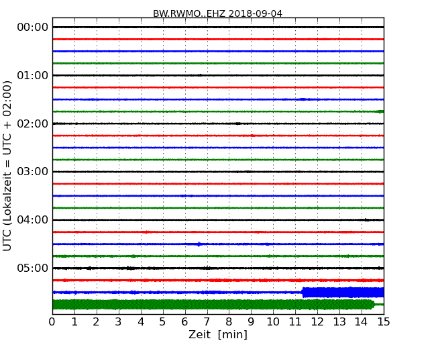The image size is (436, 349).
Task: Click x-axis tick label 11
Action: coord(295,322)
